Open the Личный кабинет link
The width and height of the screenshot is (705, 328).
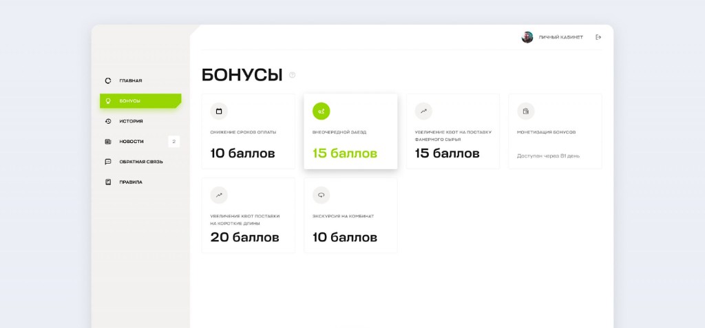[560, 37]
